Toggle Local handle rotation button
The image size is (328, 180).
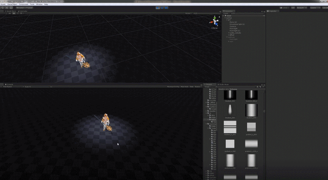29,8
